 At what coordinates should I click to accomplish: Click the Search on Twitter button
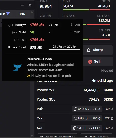pyautogui.click(x=57, y=136)
